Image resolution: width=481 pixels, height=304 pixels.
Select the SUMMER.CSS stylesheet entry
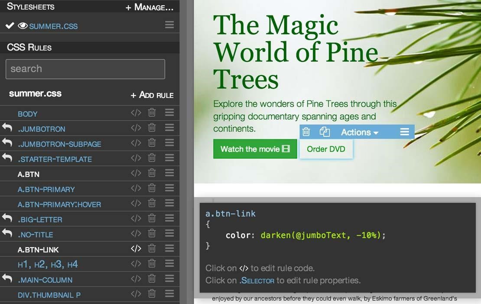click(x=52, y=26)
